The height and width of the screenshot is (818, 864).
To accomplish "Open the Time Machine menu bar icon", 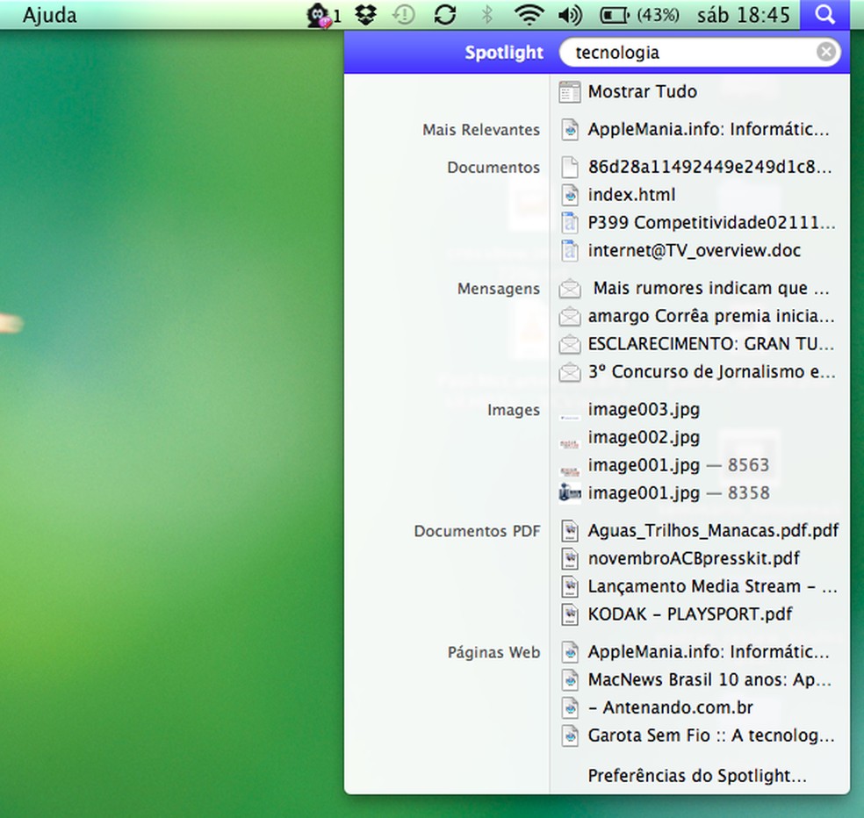I will [x=403, y=15].
